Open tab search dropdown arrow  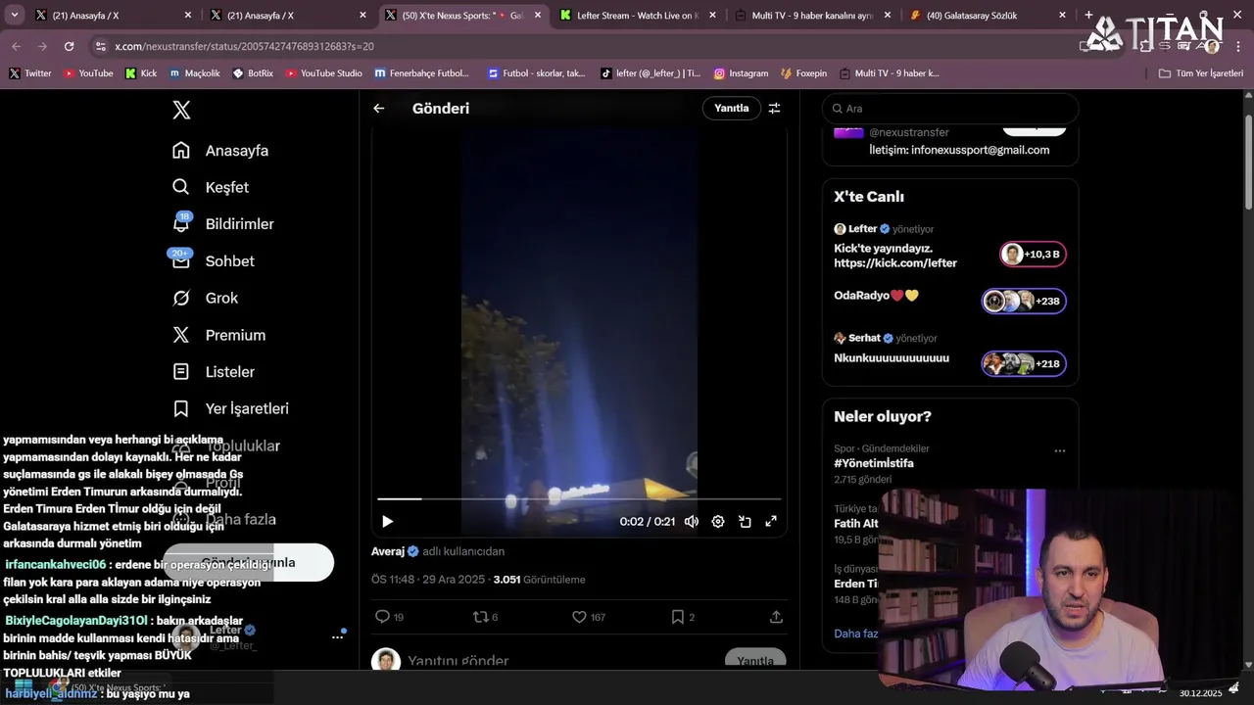[14, 16]
